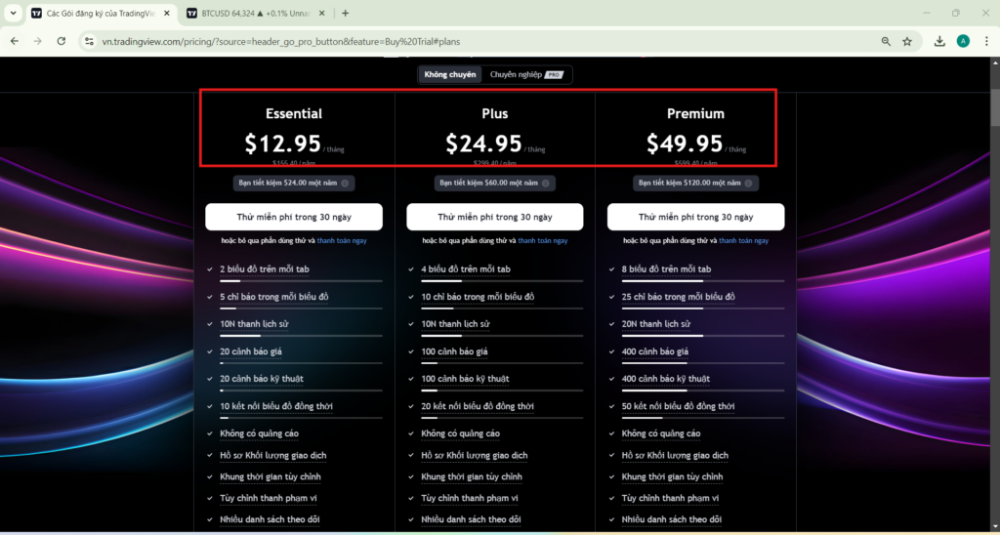
Task: Click the Plus $24.95 price
Action: [483, 144]
